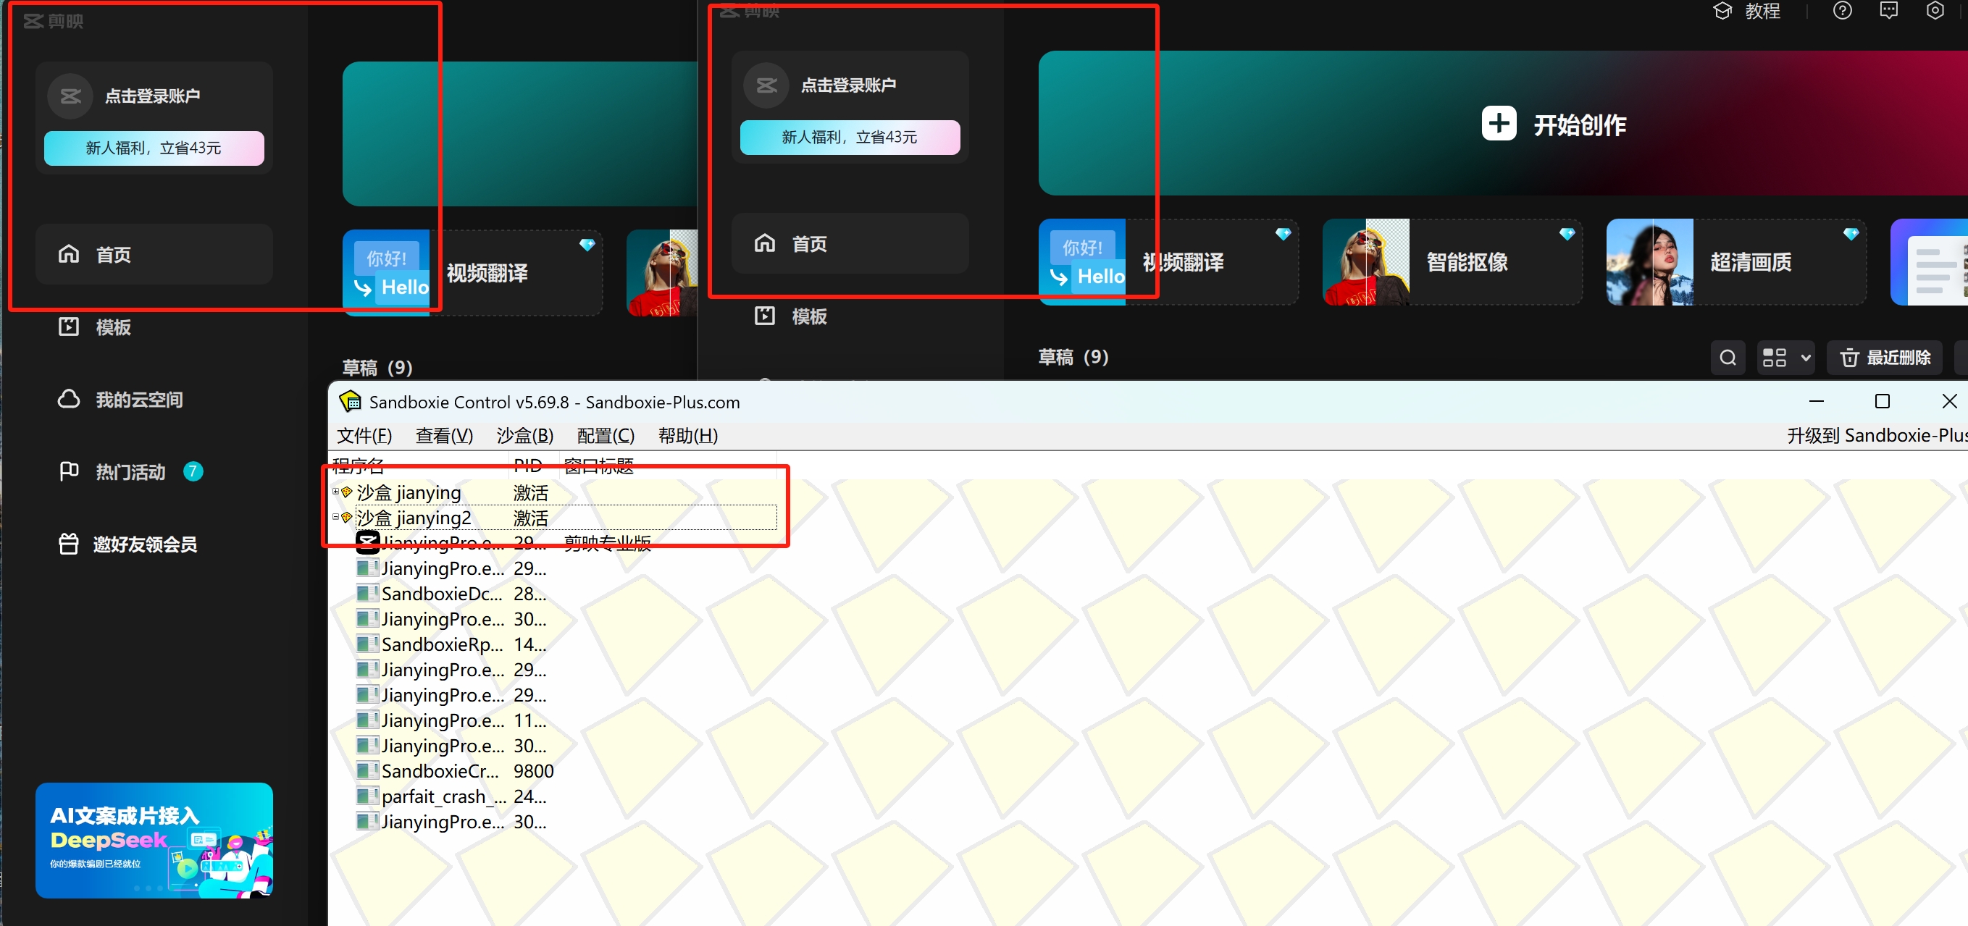Viewport: 1968px width, 926px height.
Task: Click the 沙盒 jianying sandbox icon
Action: (347, 492)
